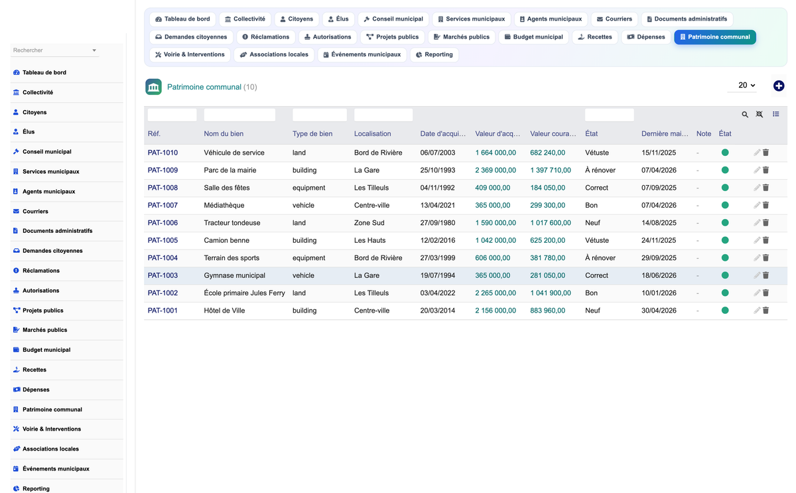Screen dimensions: 796x493
Task: Toggle État status dot for PAT-1007
Action: click(x=725, y=205)
